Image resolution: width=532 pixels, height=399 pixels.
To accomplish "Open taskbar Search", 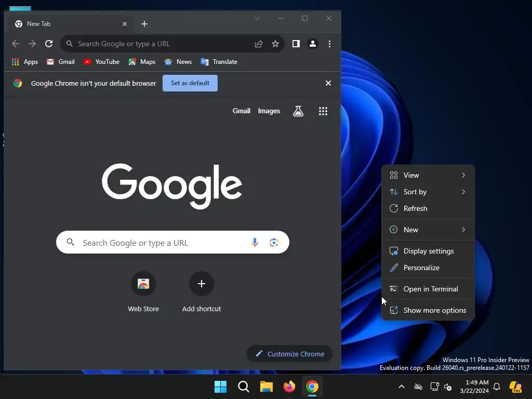I will (x=244, y=387).
